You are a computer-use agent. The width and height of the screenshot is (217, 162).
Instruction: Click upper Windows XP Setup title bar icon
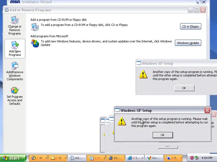pyautogui.click(x=139, y=63)
